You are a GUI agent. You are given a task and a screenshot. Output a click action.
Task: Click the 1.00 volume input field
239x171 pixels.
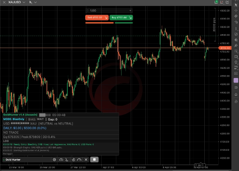tap(109, 10)
